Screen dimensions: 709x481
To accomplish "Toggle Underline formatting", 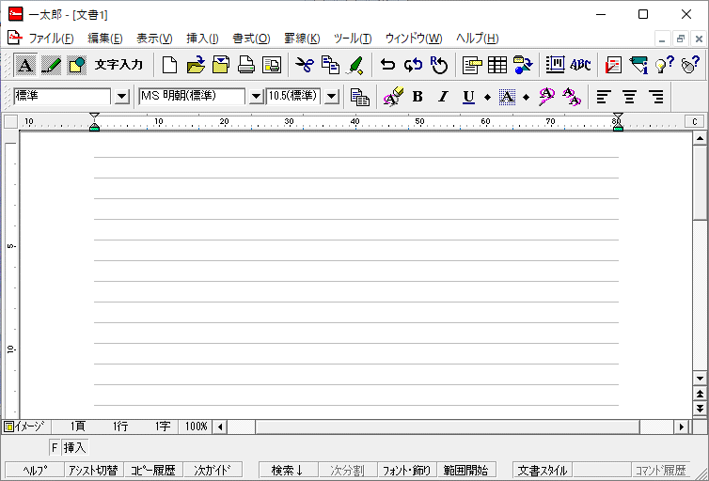I will click(468, 96).
